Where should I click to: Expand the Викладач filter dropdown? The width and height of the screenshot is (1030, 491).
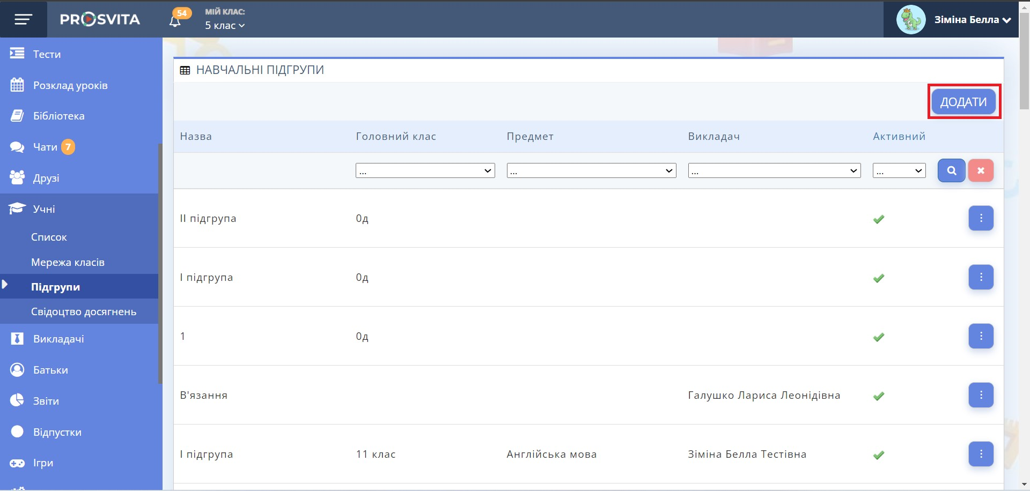tap(774, 170)
